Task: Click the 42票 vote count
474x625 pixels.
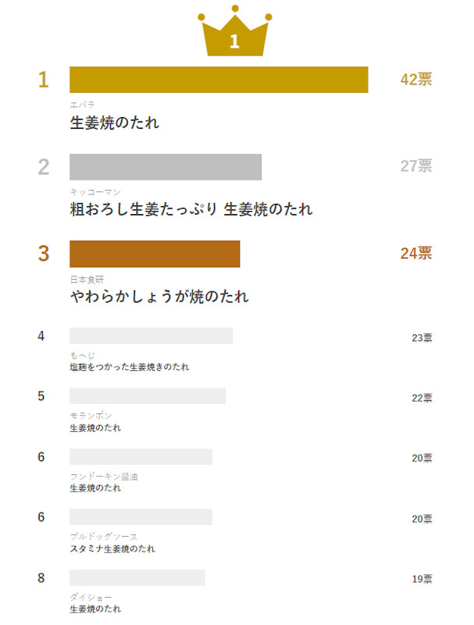Action: [416, 80]
